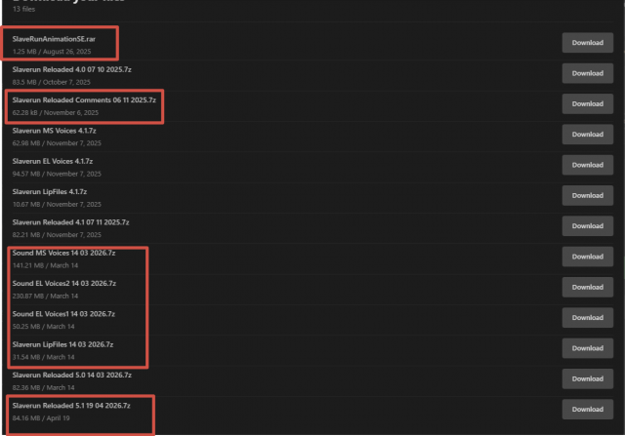Select file name Slaverun LipFiles 14 03 2026.7z

[62, 344]
